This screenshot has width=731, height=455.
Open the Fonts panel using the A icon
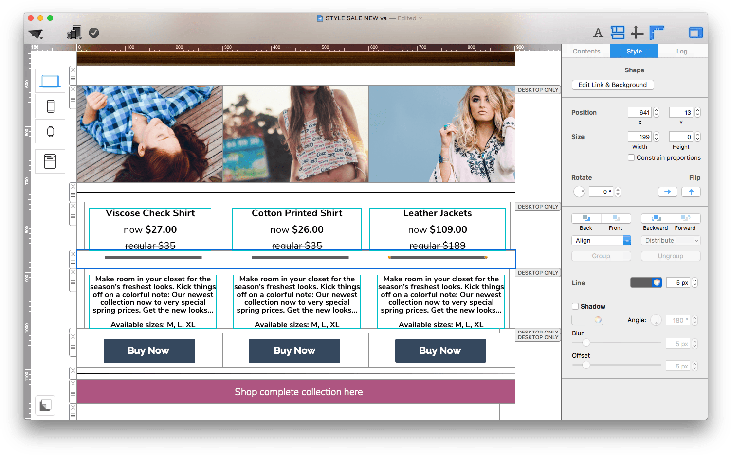point(598,32)
